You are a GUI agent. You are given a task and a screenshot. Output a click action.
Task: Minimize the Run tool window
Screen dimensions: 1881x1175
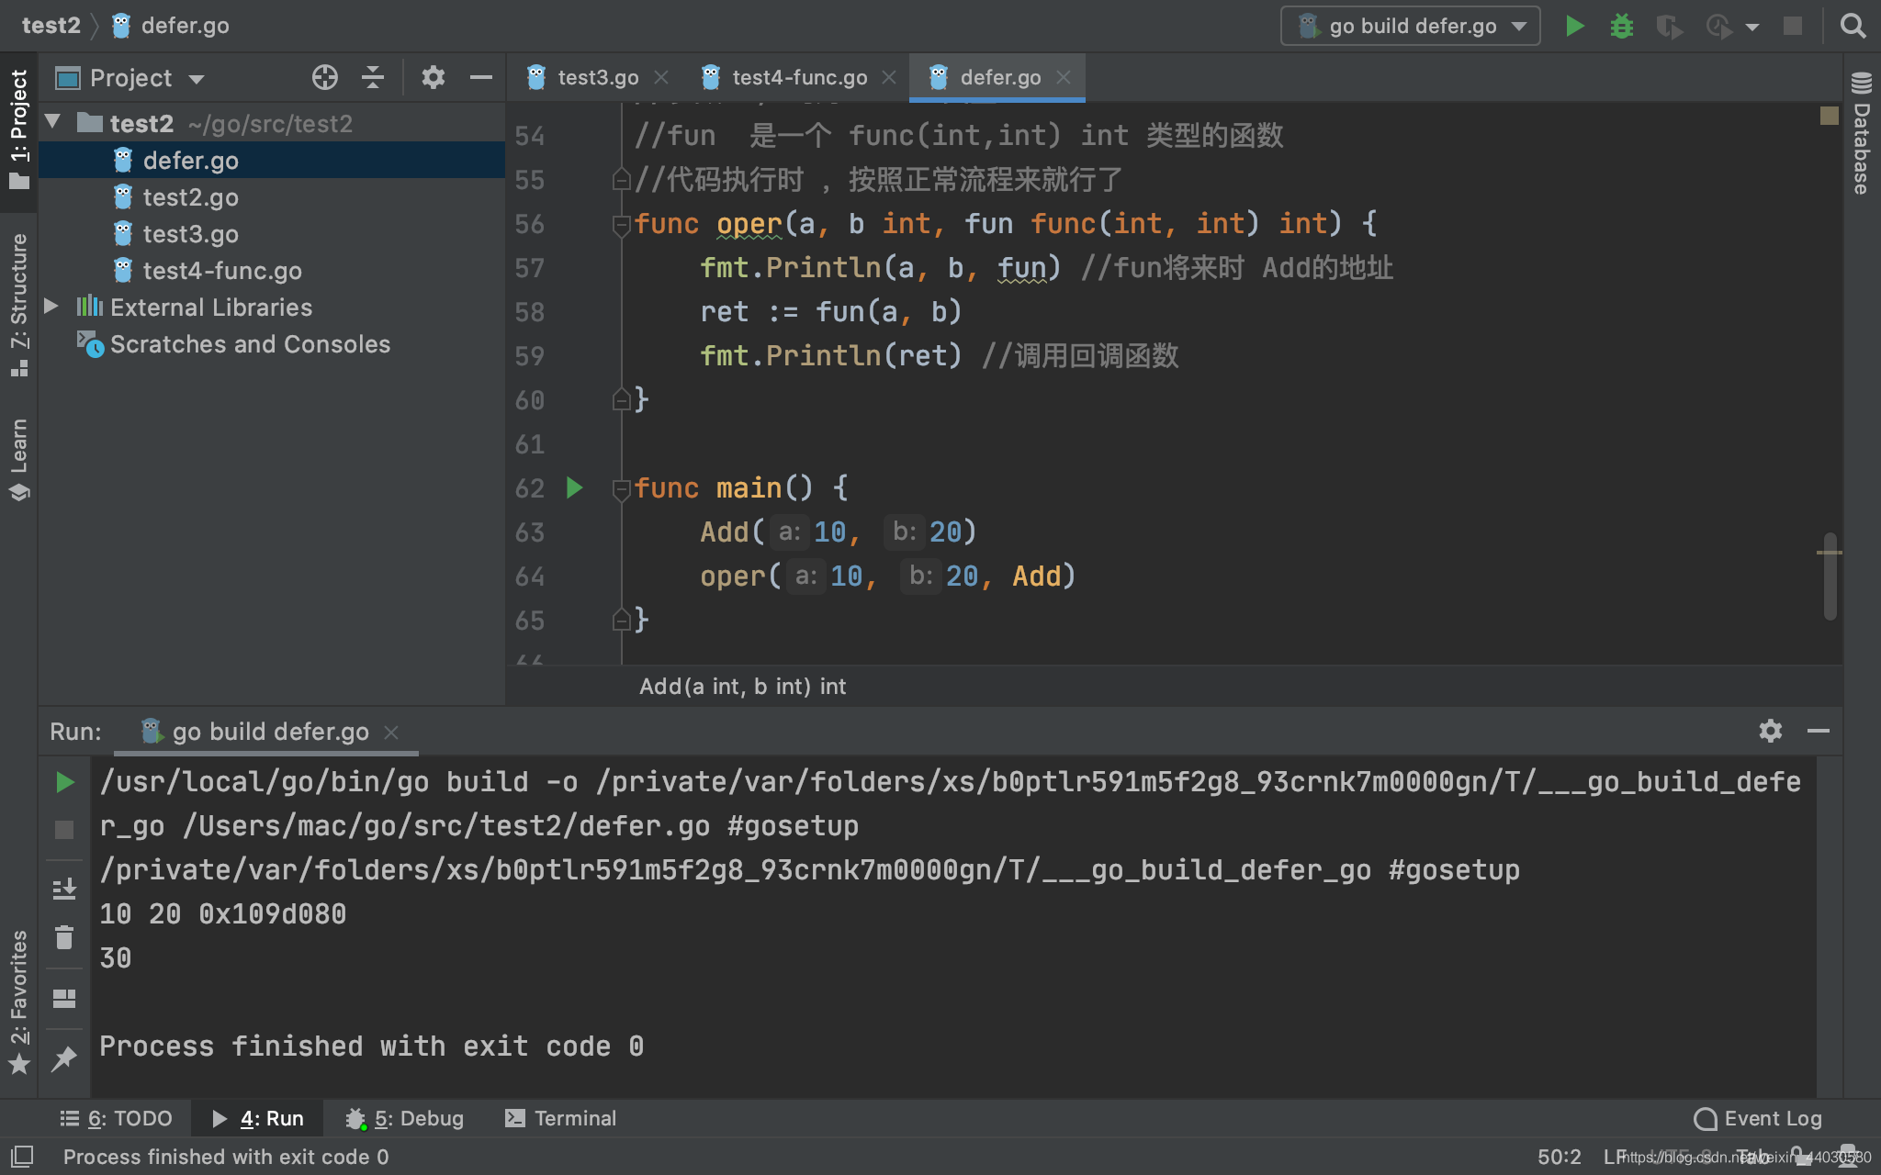[x=1818, y=731]
